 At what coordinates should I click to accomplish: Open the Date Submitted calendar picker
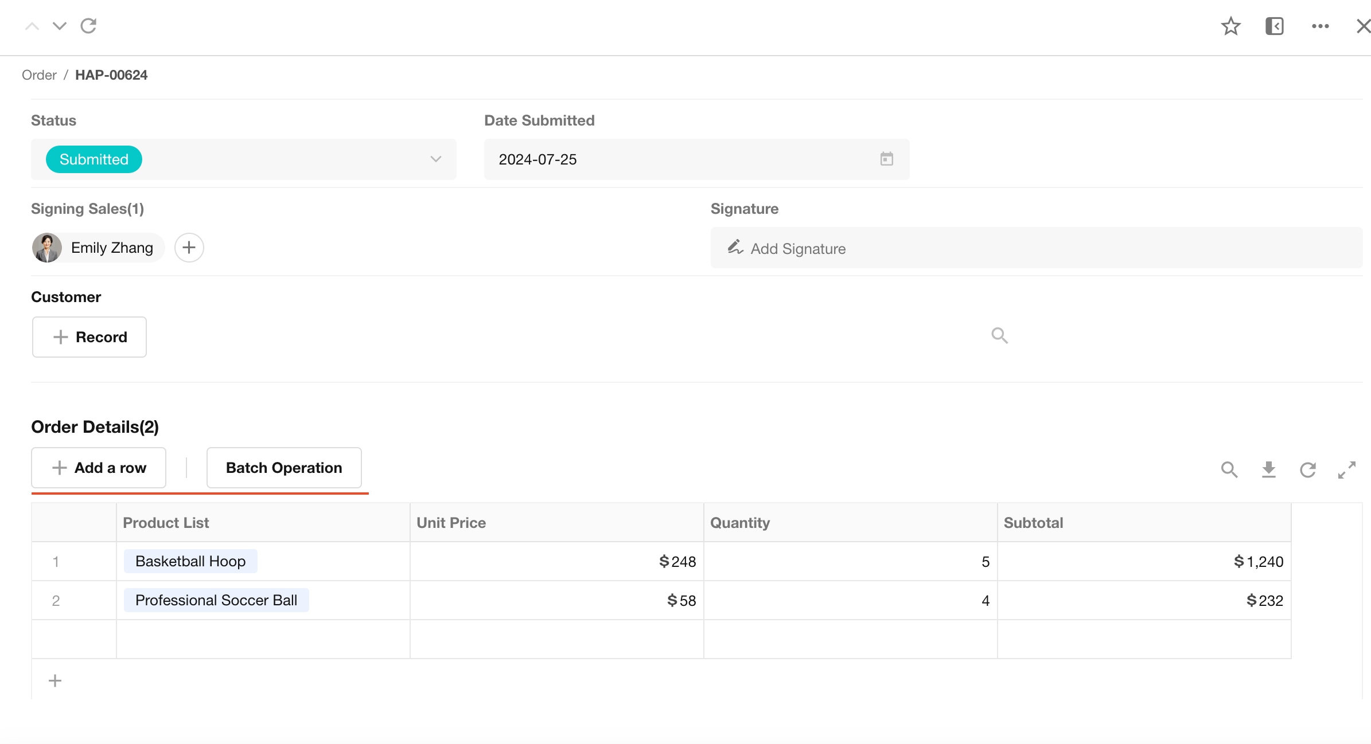click(886, 159)
